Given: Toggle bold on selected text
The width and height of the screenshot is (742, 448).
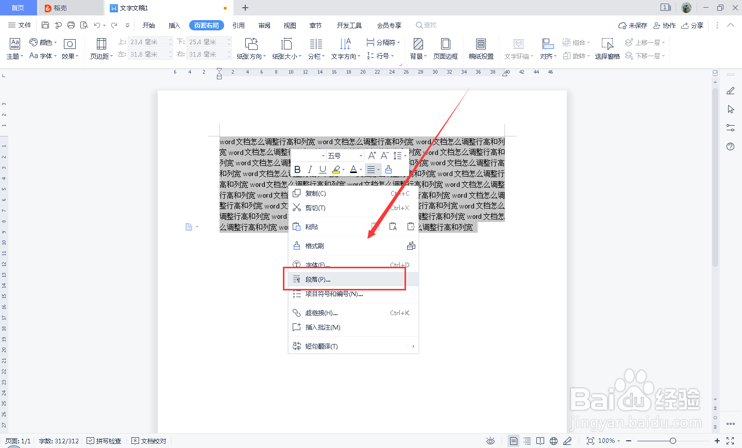Looking at the screenshot, I should [298, 169].
